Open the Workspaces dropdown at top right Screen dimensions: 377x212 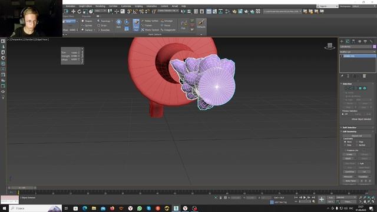point(364,6)
